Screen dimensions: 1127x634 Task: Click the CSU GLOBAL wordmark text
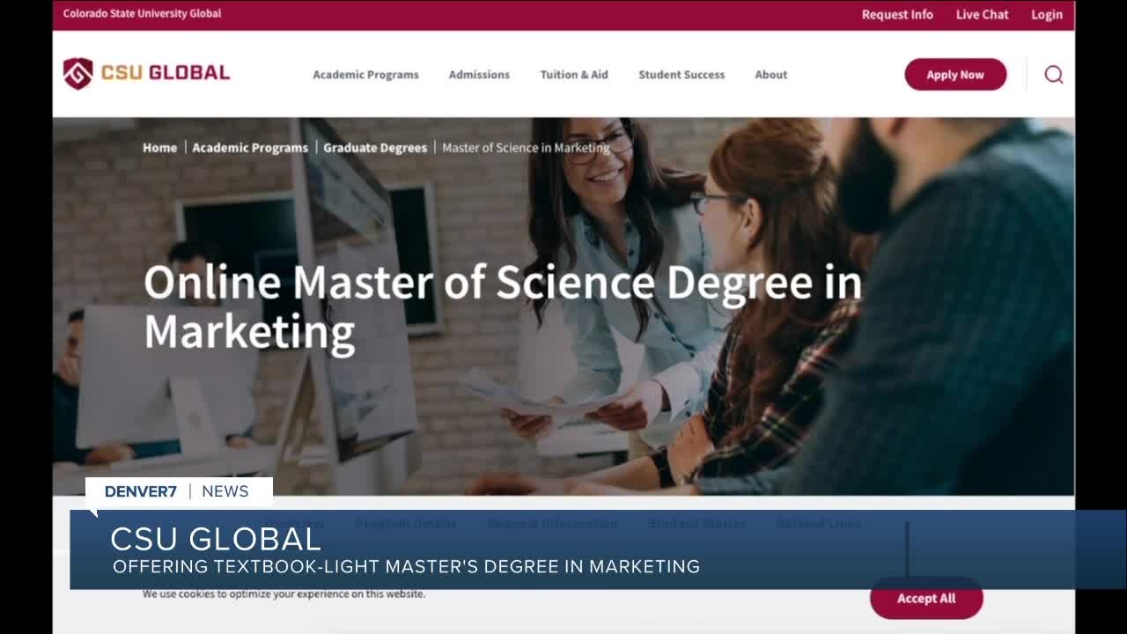click(x=166, y=73)
